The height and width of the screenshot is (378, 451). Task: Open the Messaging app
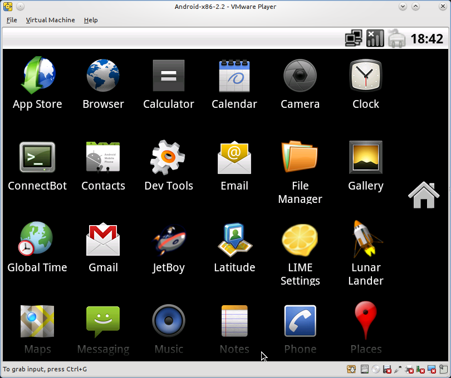click(x=103, y=329)
